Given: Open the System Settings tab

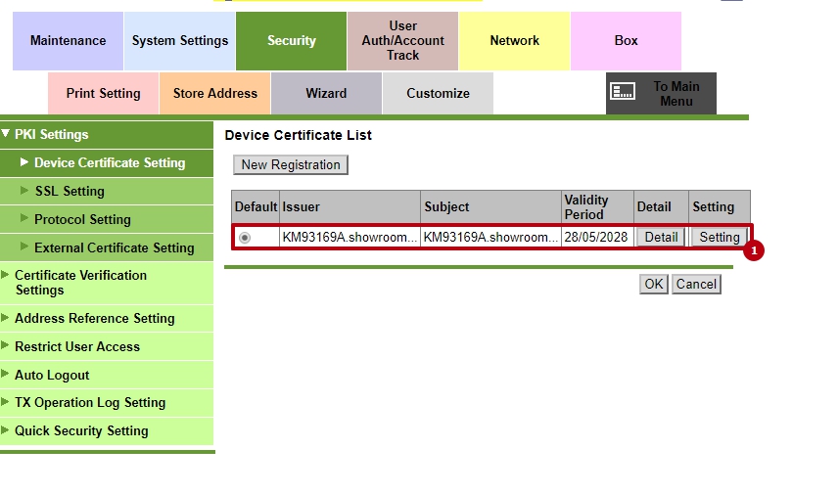Looking at the screenshot, I should click(x=180, y=41).
